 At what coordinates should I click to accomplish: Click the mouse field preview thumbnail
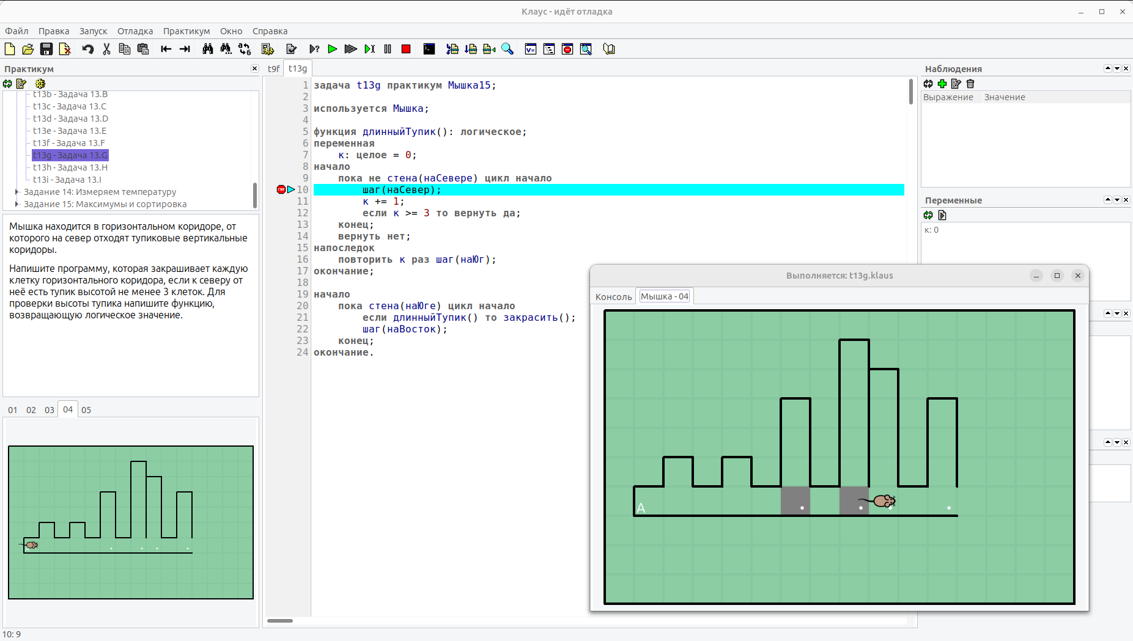coord(131,522)
